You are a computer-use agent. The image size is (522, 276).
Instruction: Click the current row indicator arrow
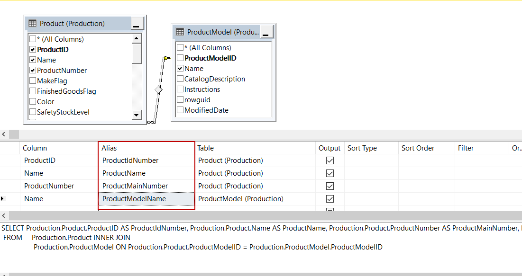3,199
